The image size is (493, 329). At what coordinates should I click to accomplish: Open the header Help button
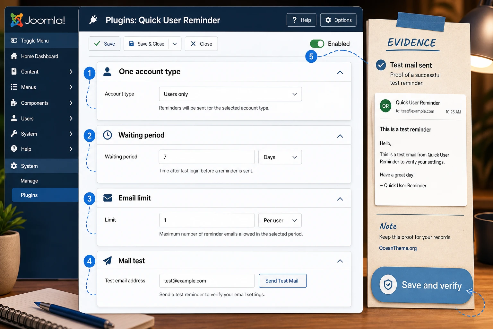tap(301, 20)
